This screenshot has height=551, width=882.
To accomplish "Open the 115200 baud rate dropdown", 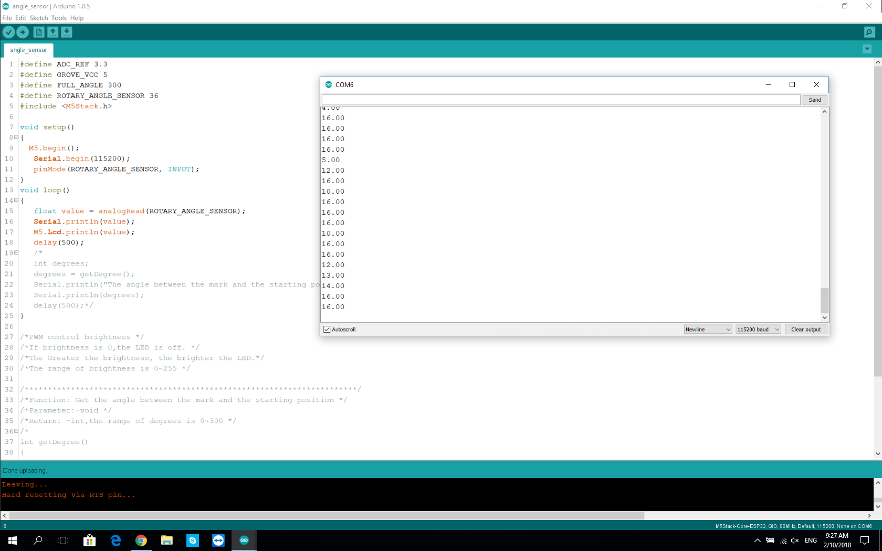I will click(x=758, y=330).
